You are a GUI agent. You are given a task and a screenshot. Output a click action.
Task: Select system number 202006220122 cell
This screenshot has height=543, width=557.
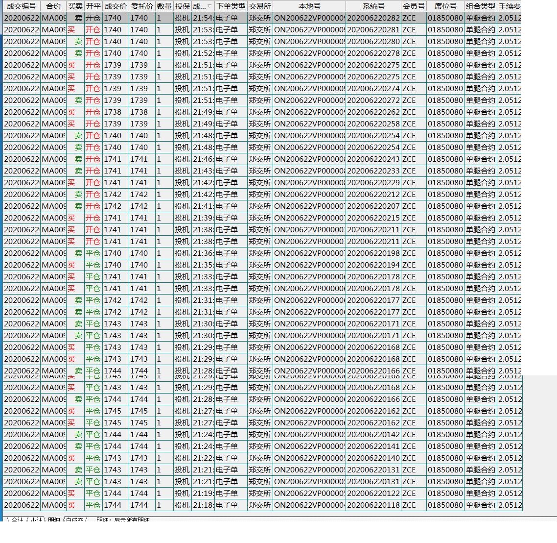click(x=373, y=493)
